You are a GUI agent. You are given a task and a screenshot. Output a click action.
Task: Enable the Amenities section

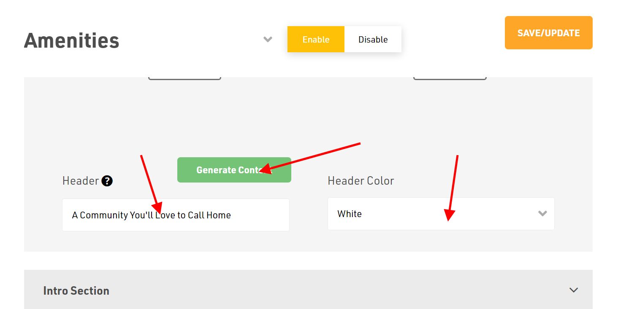tap(316, 40)
